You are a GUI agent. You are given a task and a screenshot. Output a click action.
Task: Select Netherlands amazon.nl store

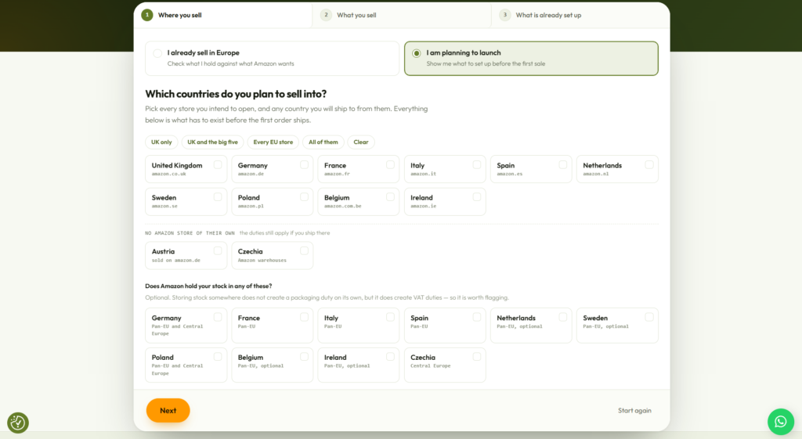(617, 169)
